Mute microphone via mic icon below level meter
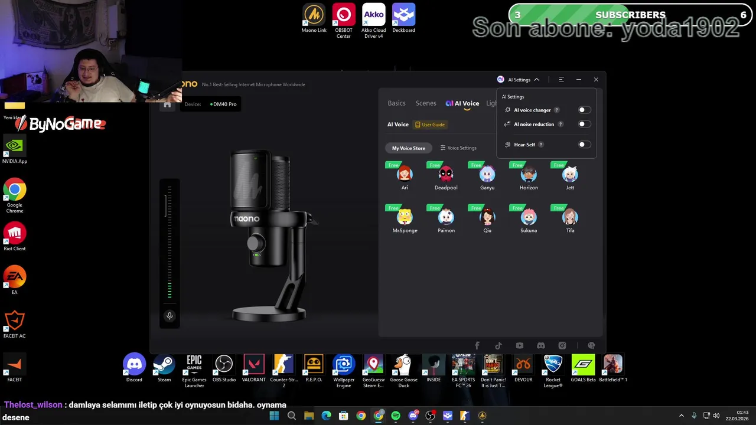Viewport: 756px width, 425px height. coord(170,316)
